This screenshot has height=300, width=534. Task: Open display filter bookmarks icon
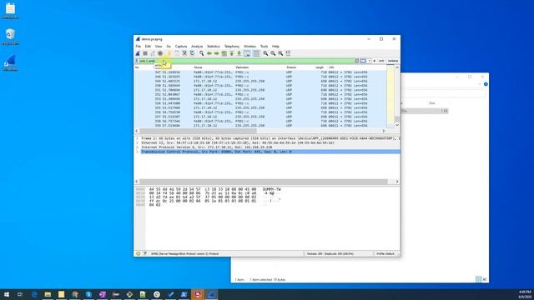(137, 61)
